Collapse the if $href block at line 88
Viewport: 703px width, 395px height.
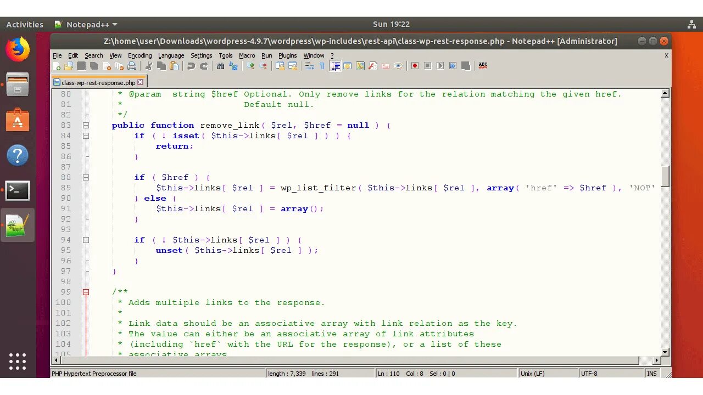pyautogui.click(x=86, y=177)
